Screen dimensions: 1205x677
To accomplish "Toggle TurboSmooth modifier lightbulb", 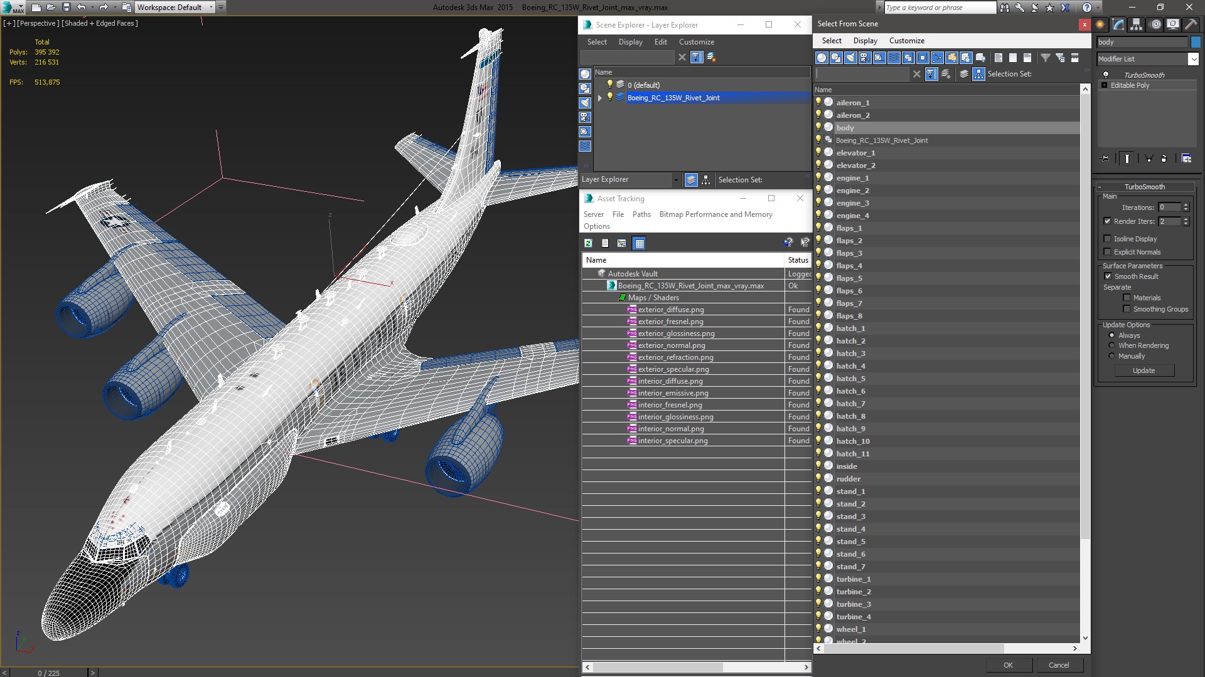I will 1106,75.
